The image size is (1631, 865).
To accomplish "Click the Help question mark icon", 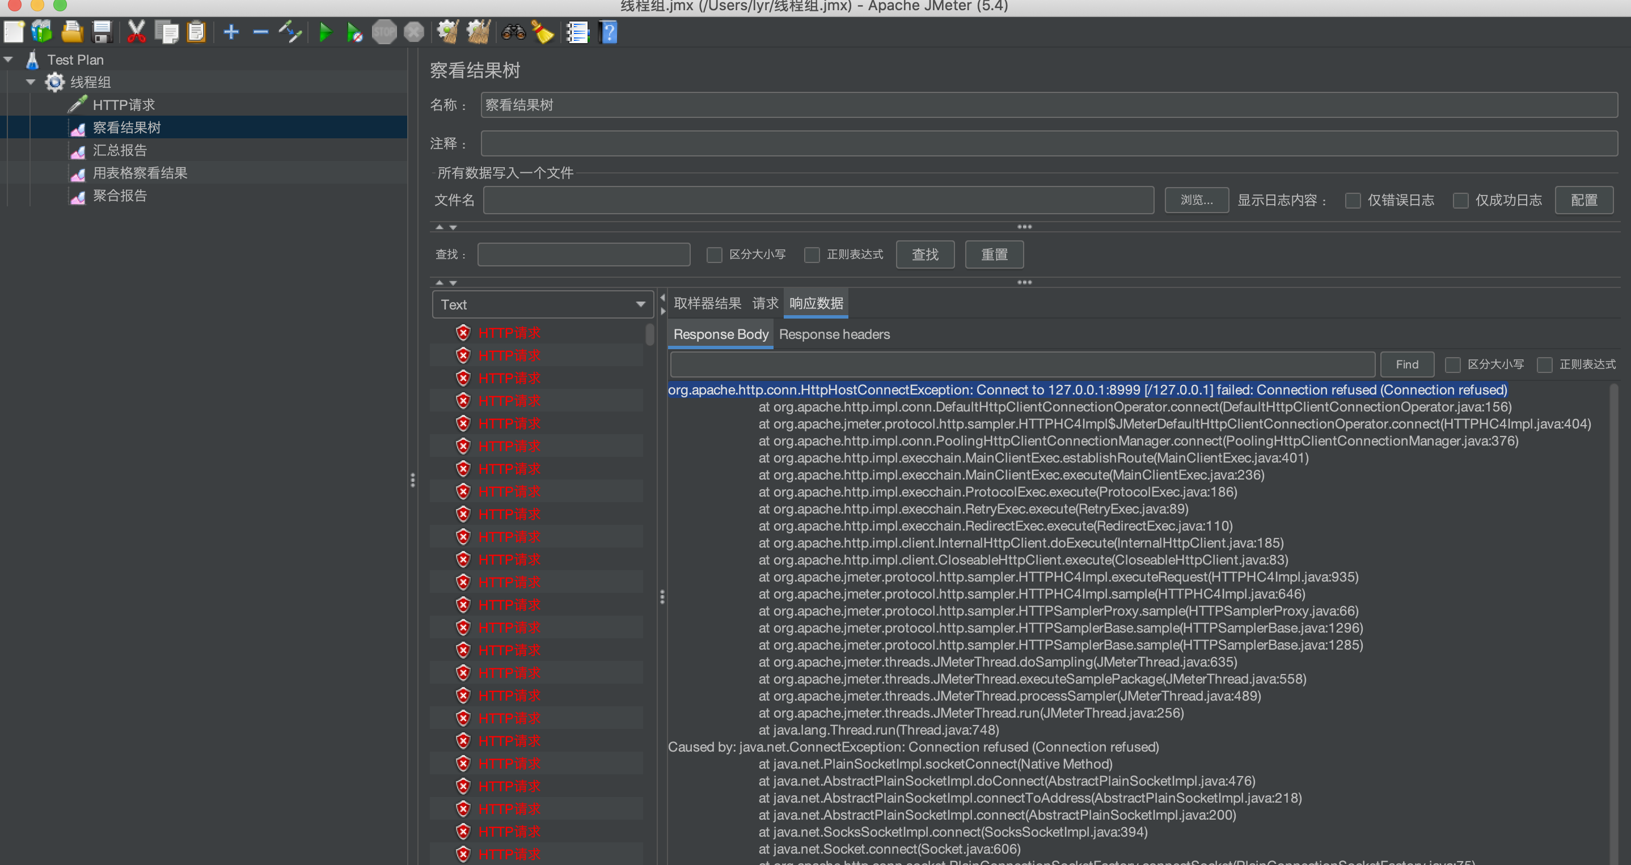I will coord(609,32).
